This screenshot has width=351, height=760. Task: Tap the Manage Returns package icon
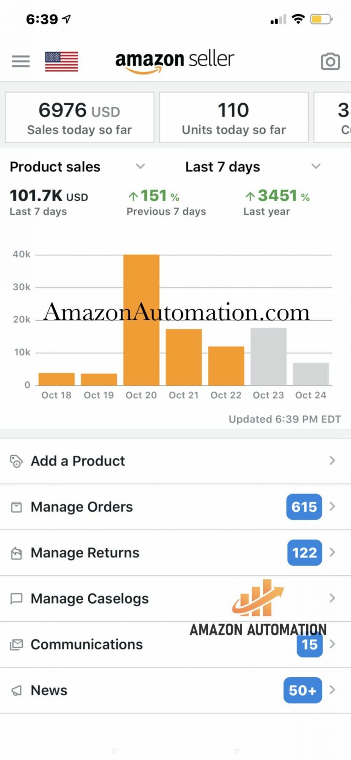click(16, 553)
